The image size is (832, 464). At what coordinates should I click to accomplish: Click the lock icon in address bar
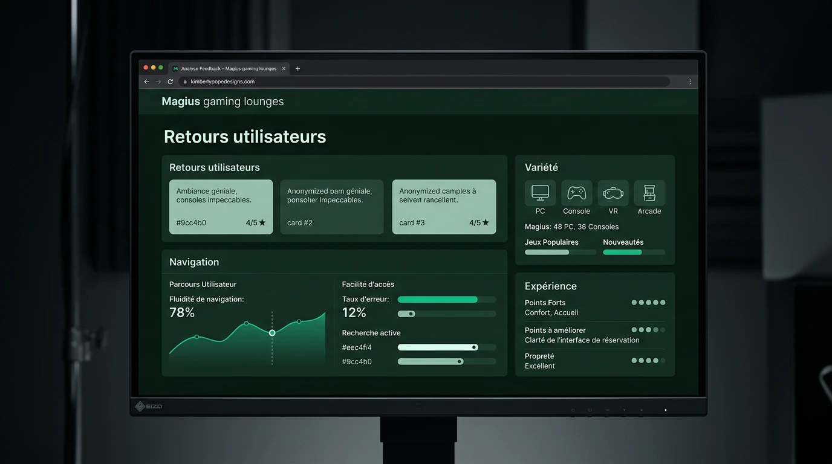(x=185, y=82)
